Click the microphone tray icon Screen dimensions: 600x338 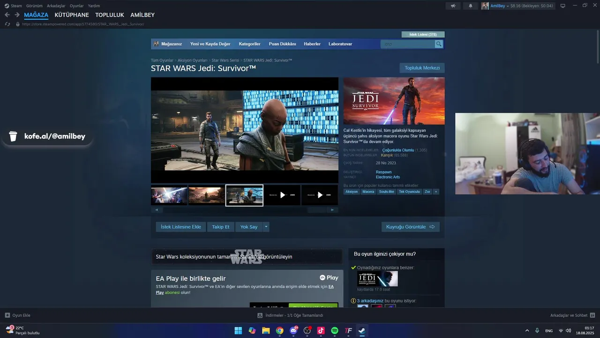537,330
